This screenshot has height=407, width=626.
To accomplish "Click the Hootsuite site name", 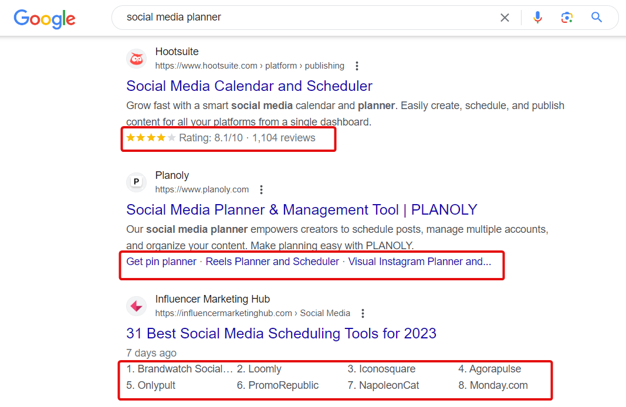I will pyautogui.click(x=177, y=52).
